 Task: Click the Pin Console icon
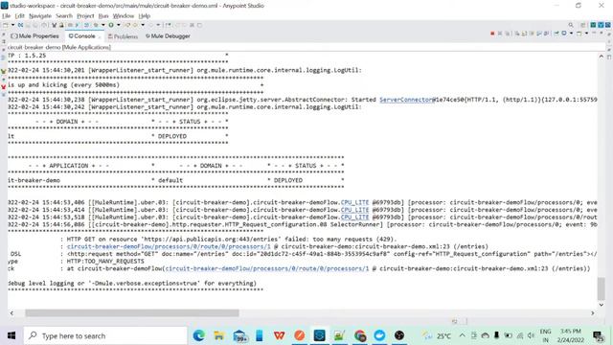pos(556,34)
